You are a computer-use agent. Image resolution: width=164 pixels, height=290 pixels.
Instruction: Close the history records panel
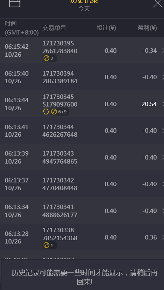(x=158, y=3)
